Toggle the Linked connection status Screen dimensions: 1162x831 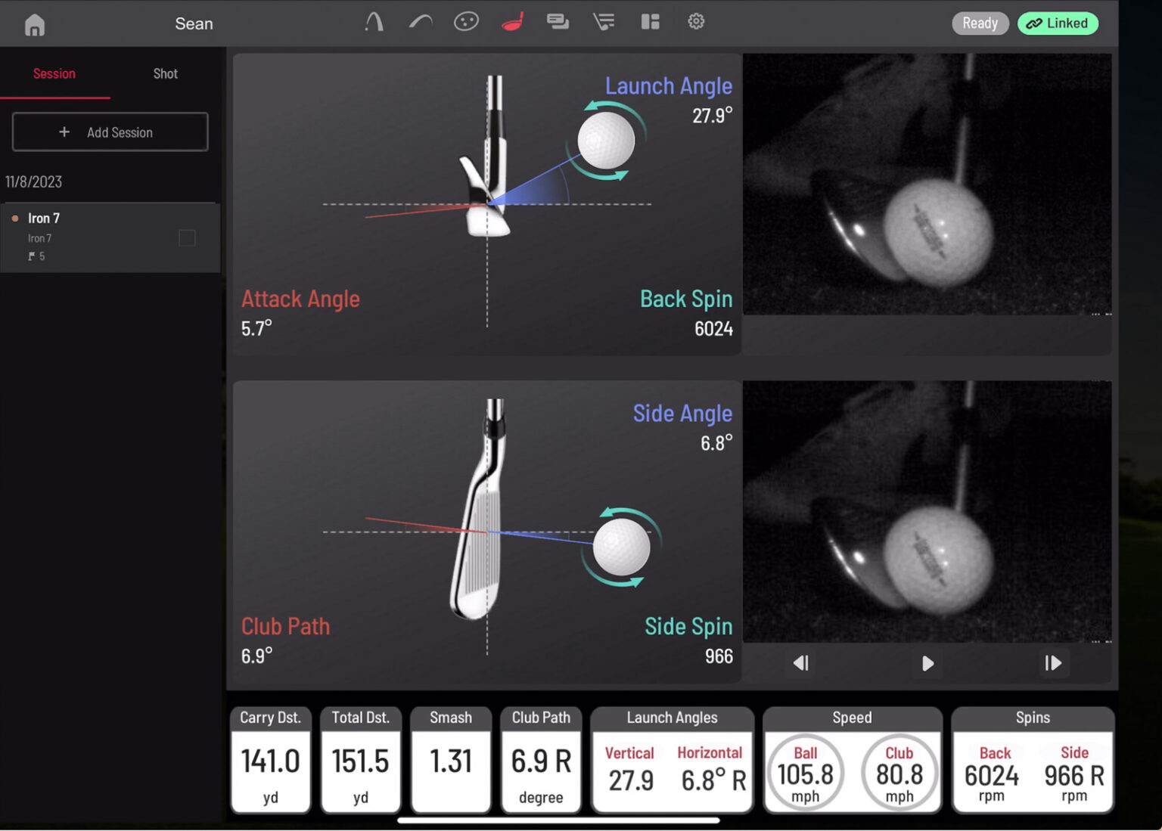tap(1058, 23)
